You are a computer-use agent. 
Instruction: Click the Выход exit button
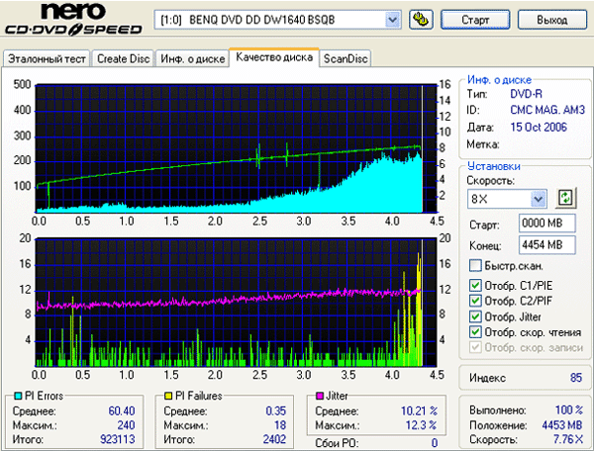point(550,20)
